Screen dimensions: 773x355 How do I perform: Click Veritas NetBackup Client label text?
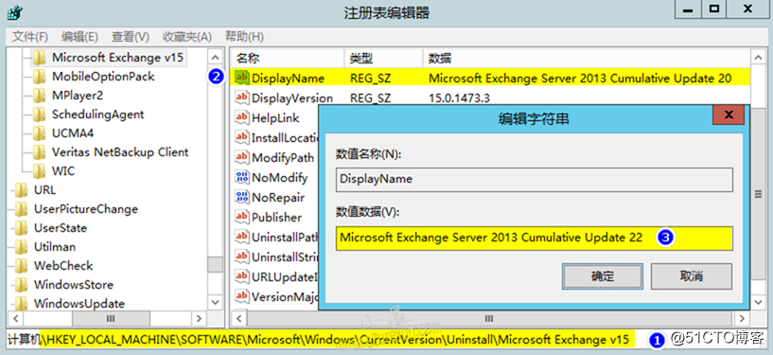tap(120, 152)
